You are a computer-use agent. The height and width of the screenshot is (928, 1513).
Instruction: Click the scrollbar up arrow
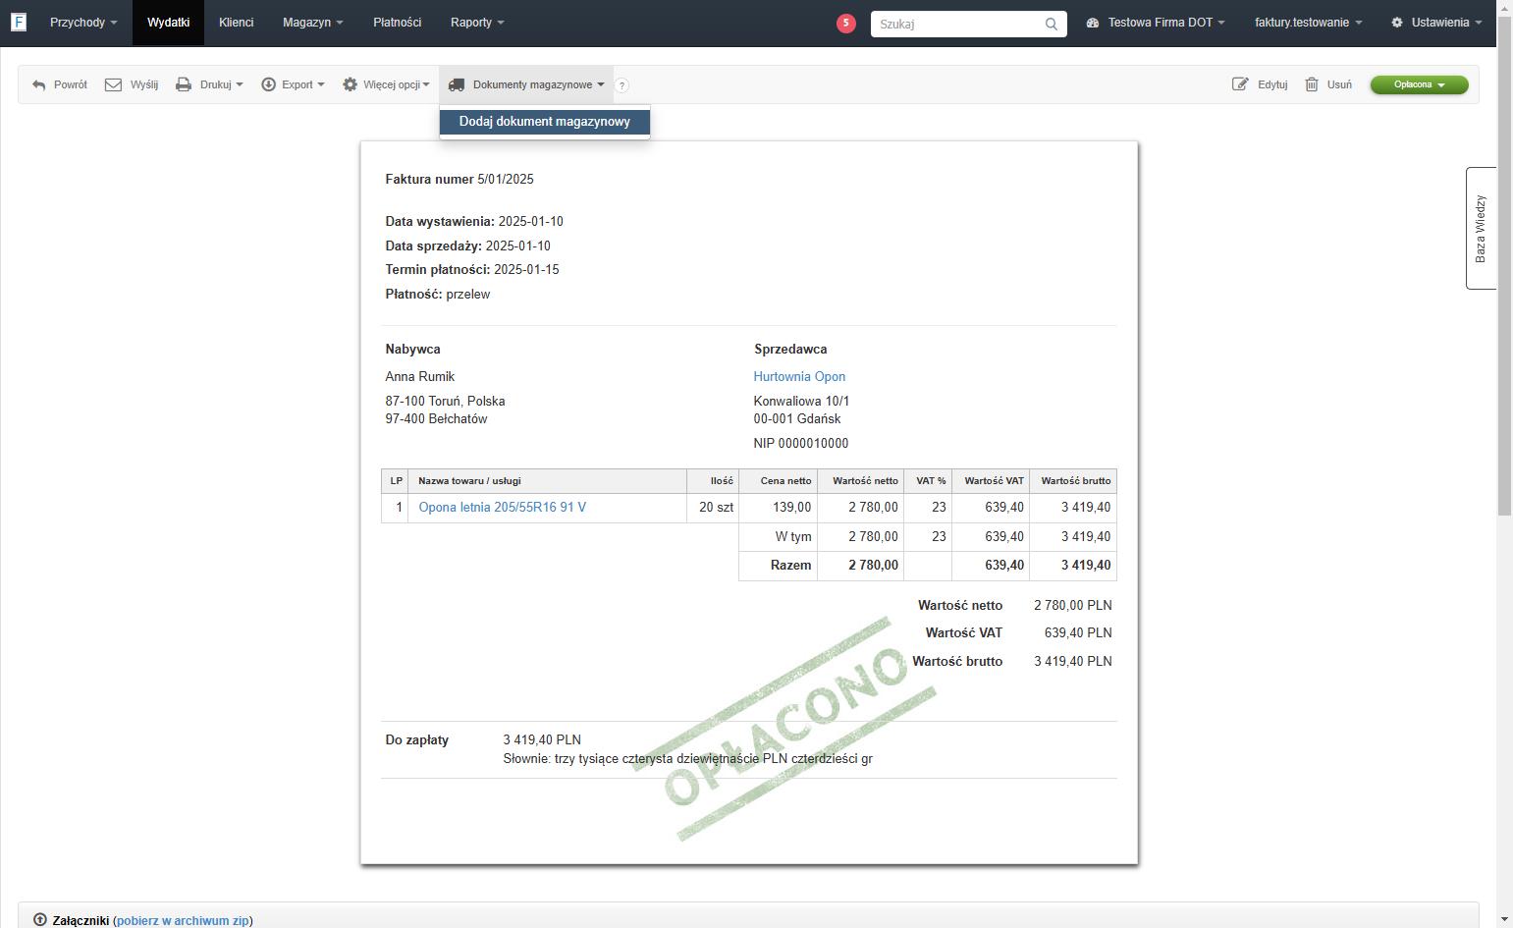point(1505,8)
